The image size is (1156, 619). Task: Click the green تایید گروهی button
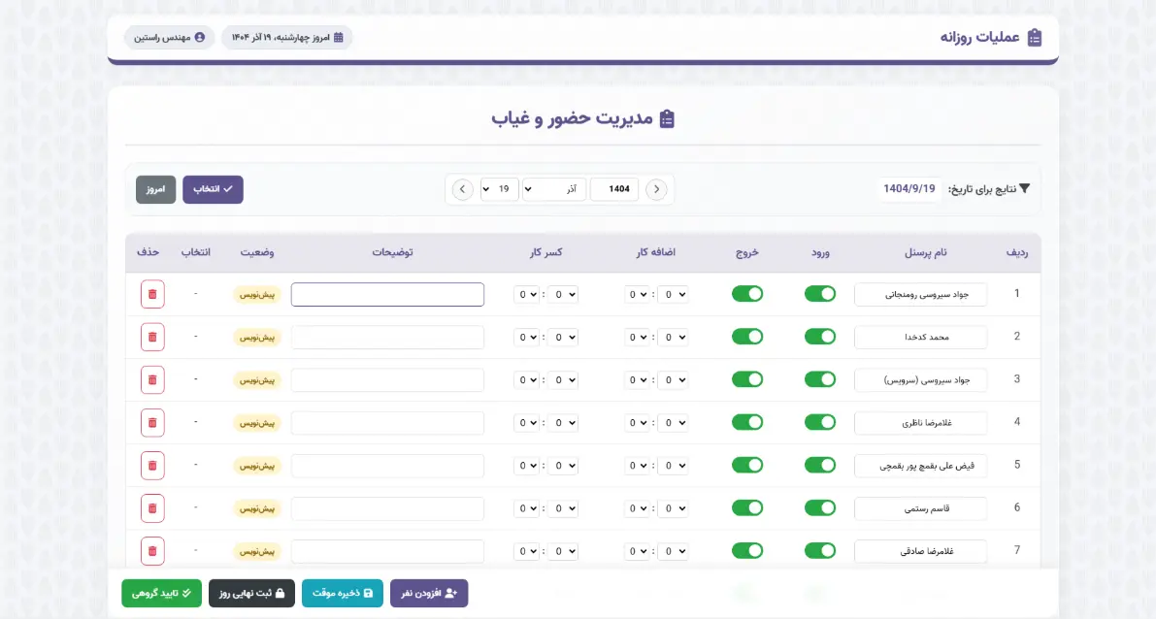tap(161, 593)
